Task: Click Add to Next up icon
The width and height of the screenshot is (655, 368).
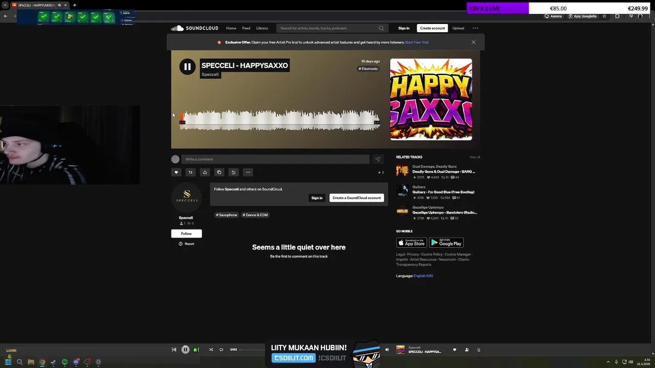Action: coord(233,172)
